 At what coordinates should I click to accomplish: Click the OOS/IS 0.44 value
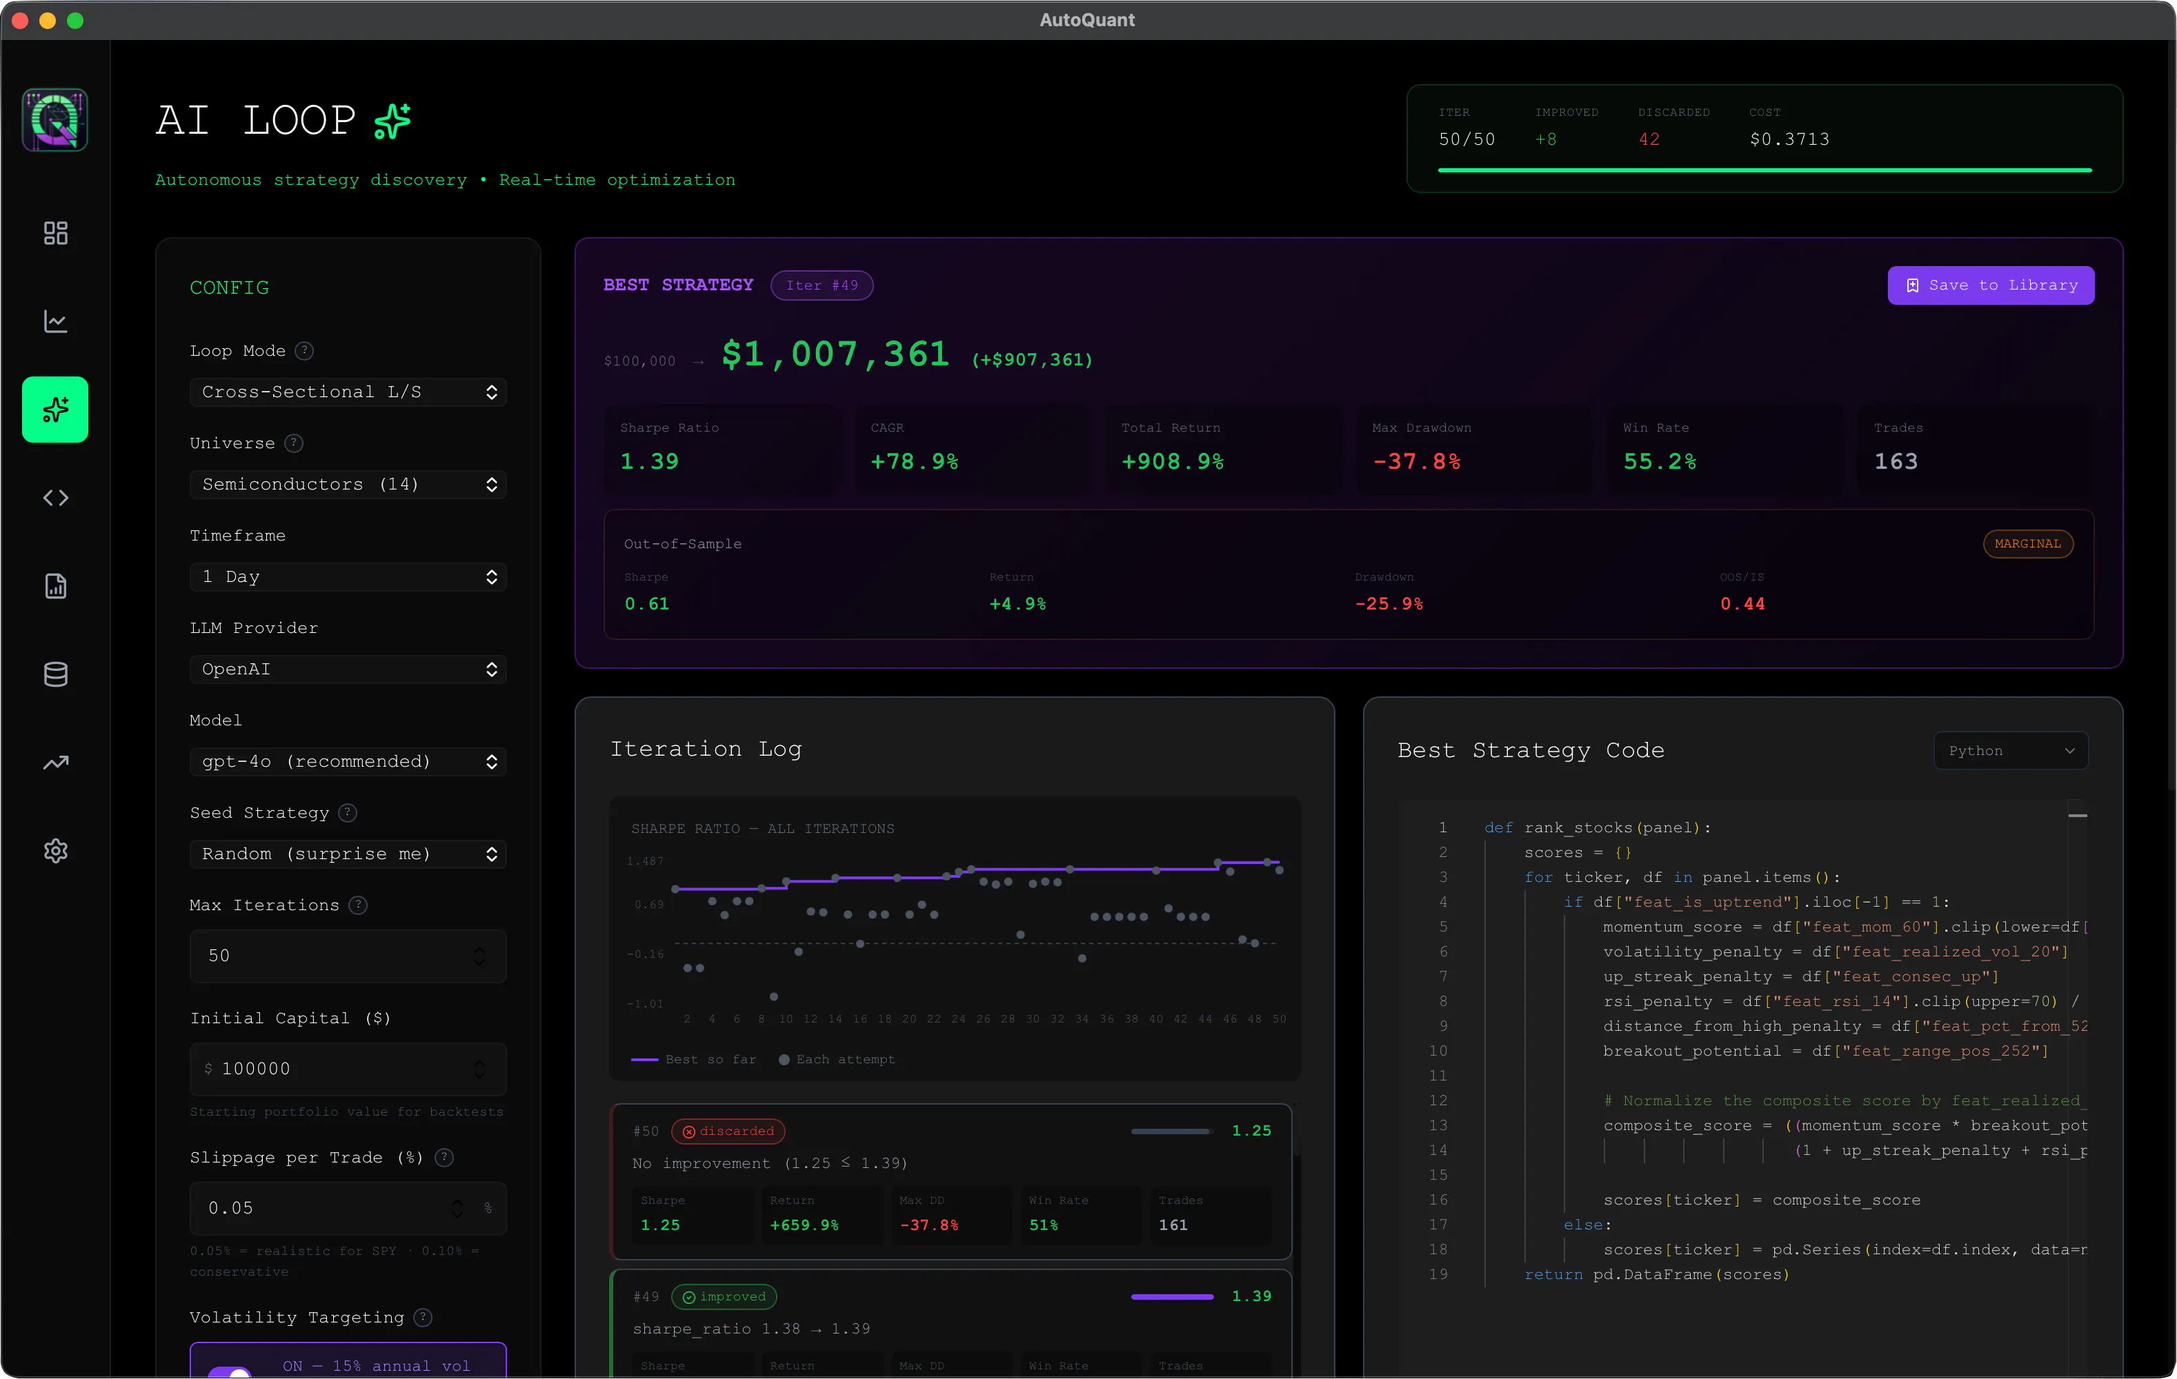point(1742,603)
